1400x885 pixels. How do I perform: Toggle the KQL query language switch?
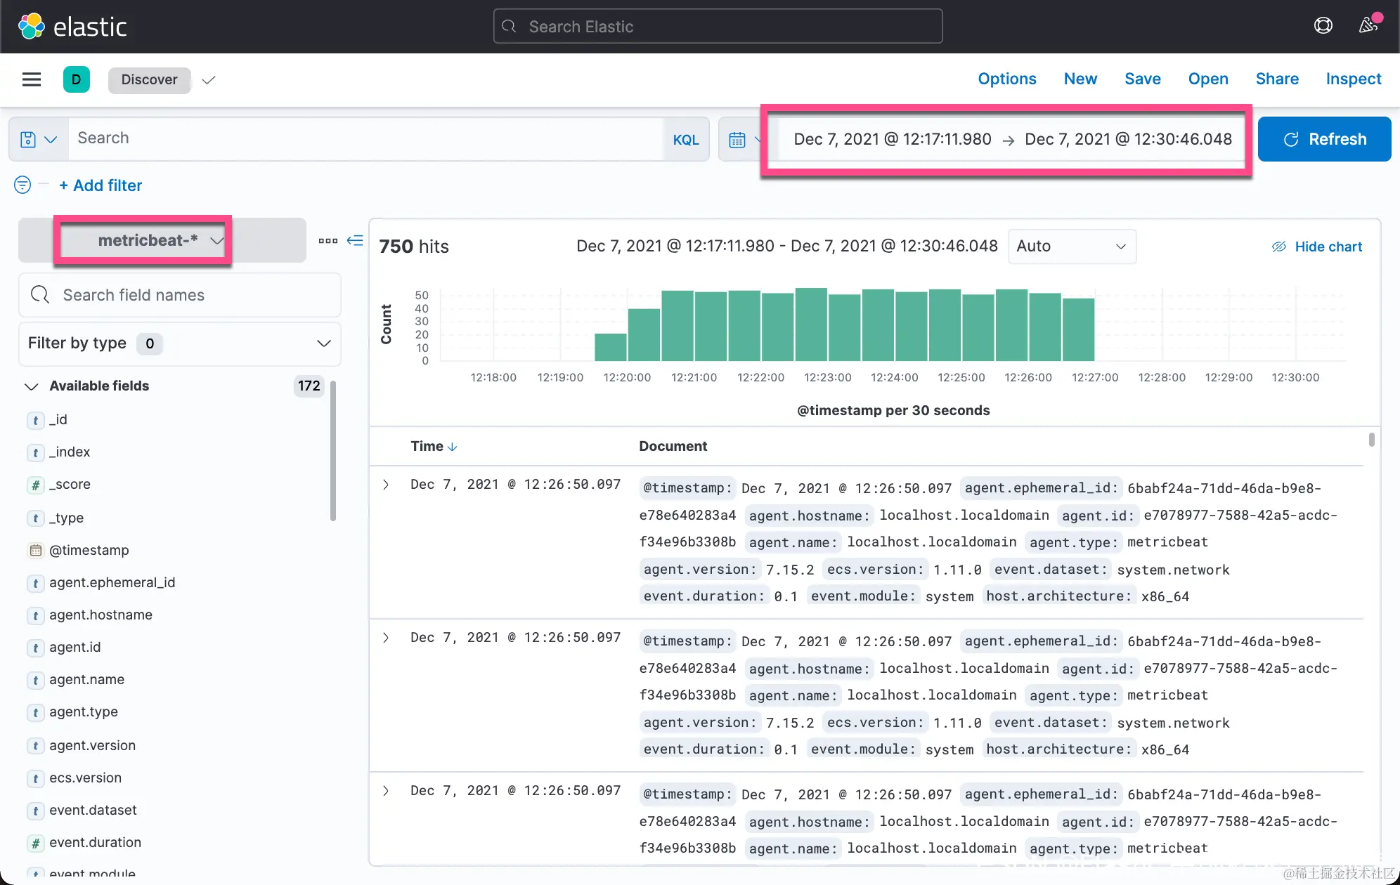coord(685,139)
